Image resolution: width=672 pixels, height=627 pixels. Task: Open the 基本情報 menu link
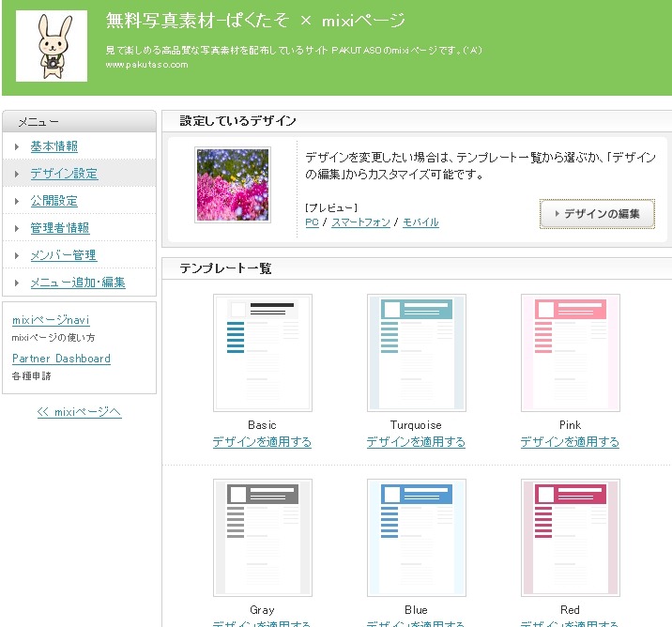tap(54, 146)
